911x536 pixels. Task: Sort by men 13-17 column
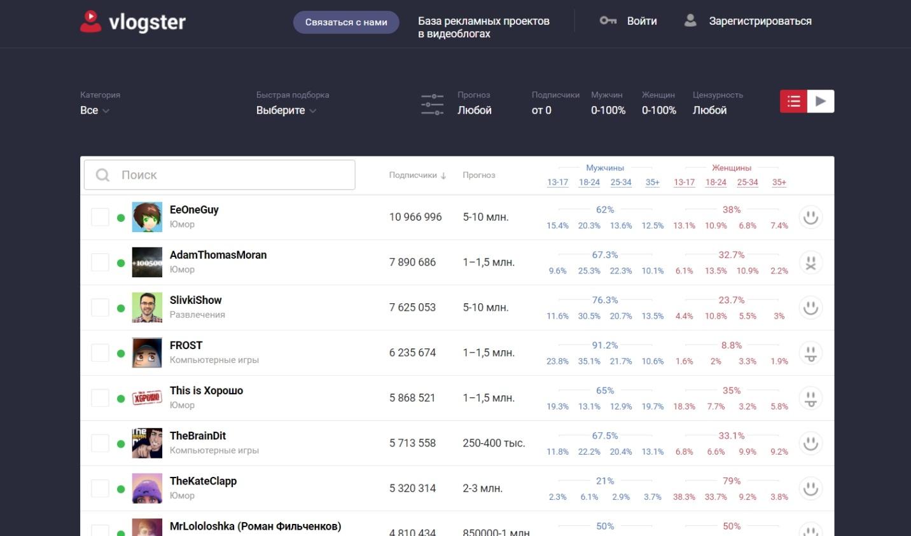coord(557,182)
